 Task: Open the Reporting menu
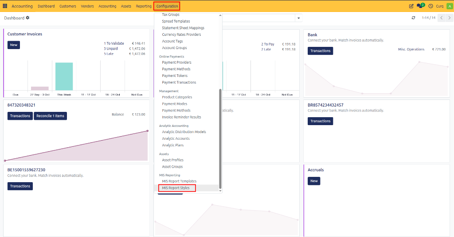[144, 6]
